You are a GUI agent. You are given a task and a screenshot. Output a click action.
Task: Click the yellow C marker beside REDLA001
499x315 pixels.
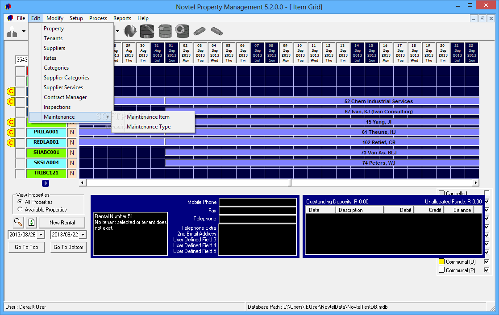11,142
